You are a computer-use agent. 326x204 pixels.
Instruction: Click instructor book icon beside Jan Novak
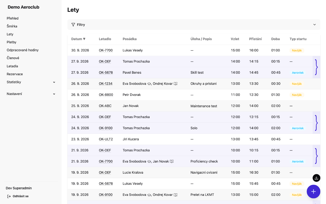(x=172, y=161)
